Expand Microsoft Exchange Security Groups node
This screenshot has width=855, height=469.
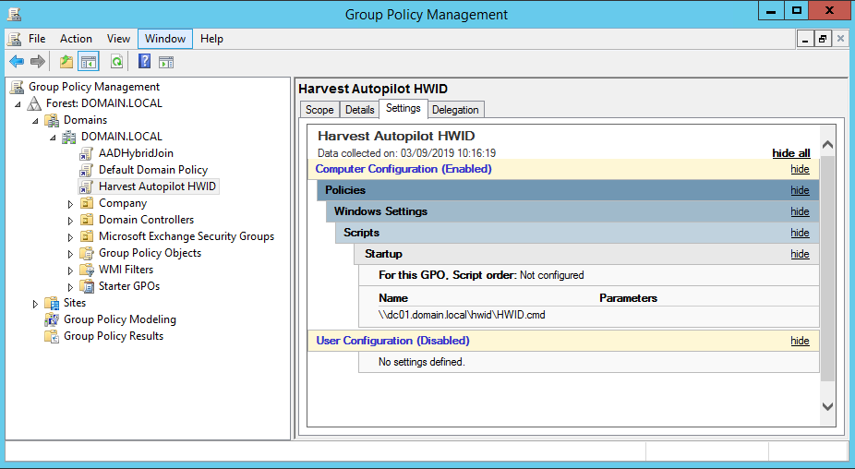tap(70, 237)
